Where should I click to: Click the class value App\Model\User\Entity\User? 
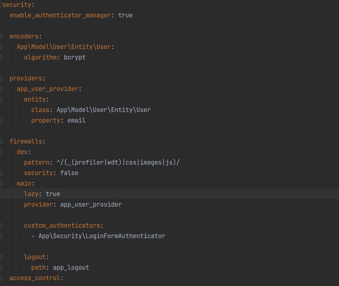click(104, 110)
